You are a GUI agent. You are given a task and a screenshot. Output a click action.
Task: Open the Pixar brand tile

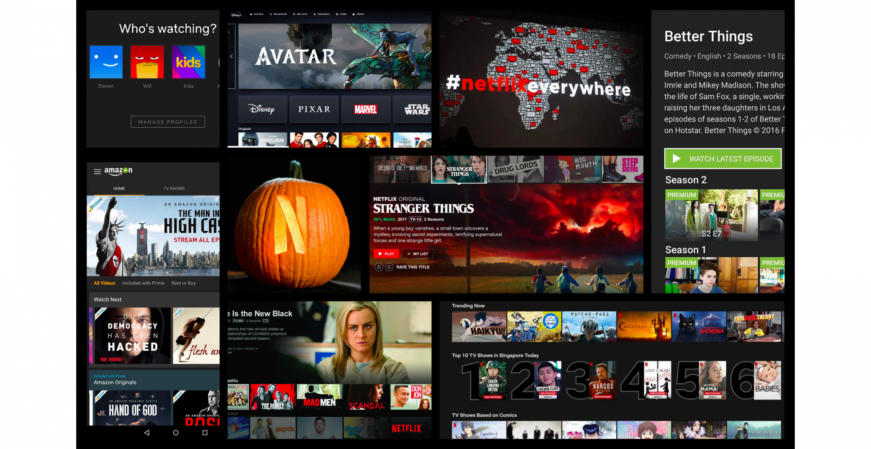click(x=314, y=109)
